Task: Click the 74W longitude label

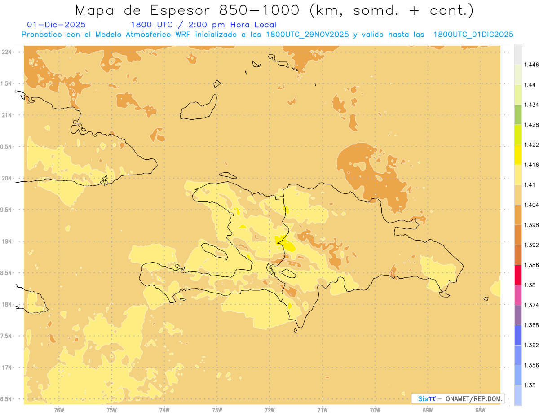Action: (164, 410)
